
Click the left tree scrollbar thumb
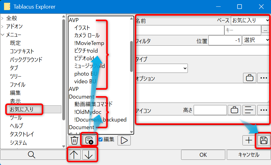[64, 70]
